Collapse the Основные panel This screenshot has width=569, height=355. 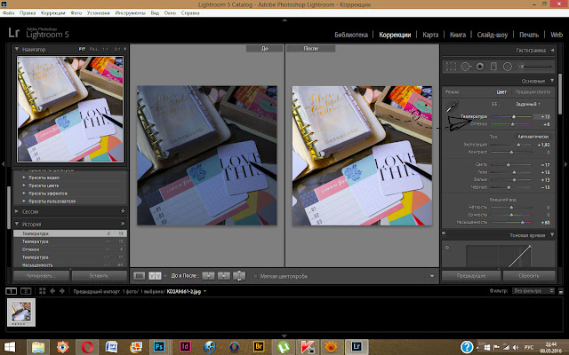pos(552,81)
